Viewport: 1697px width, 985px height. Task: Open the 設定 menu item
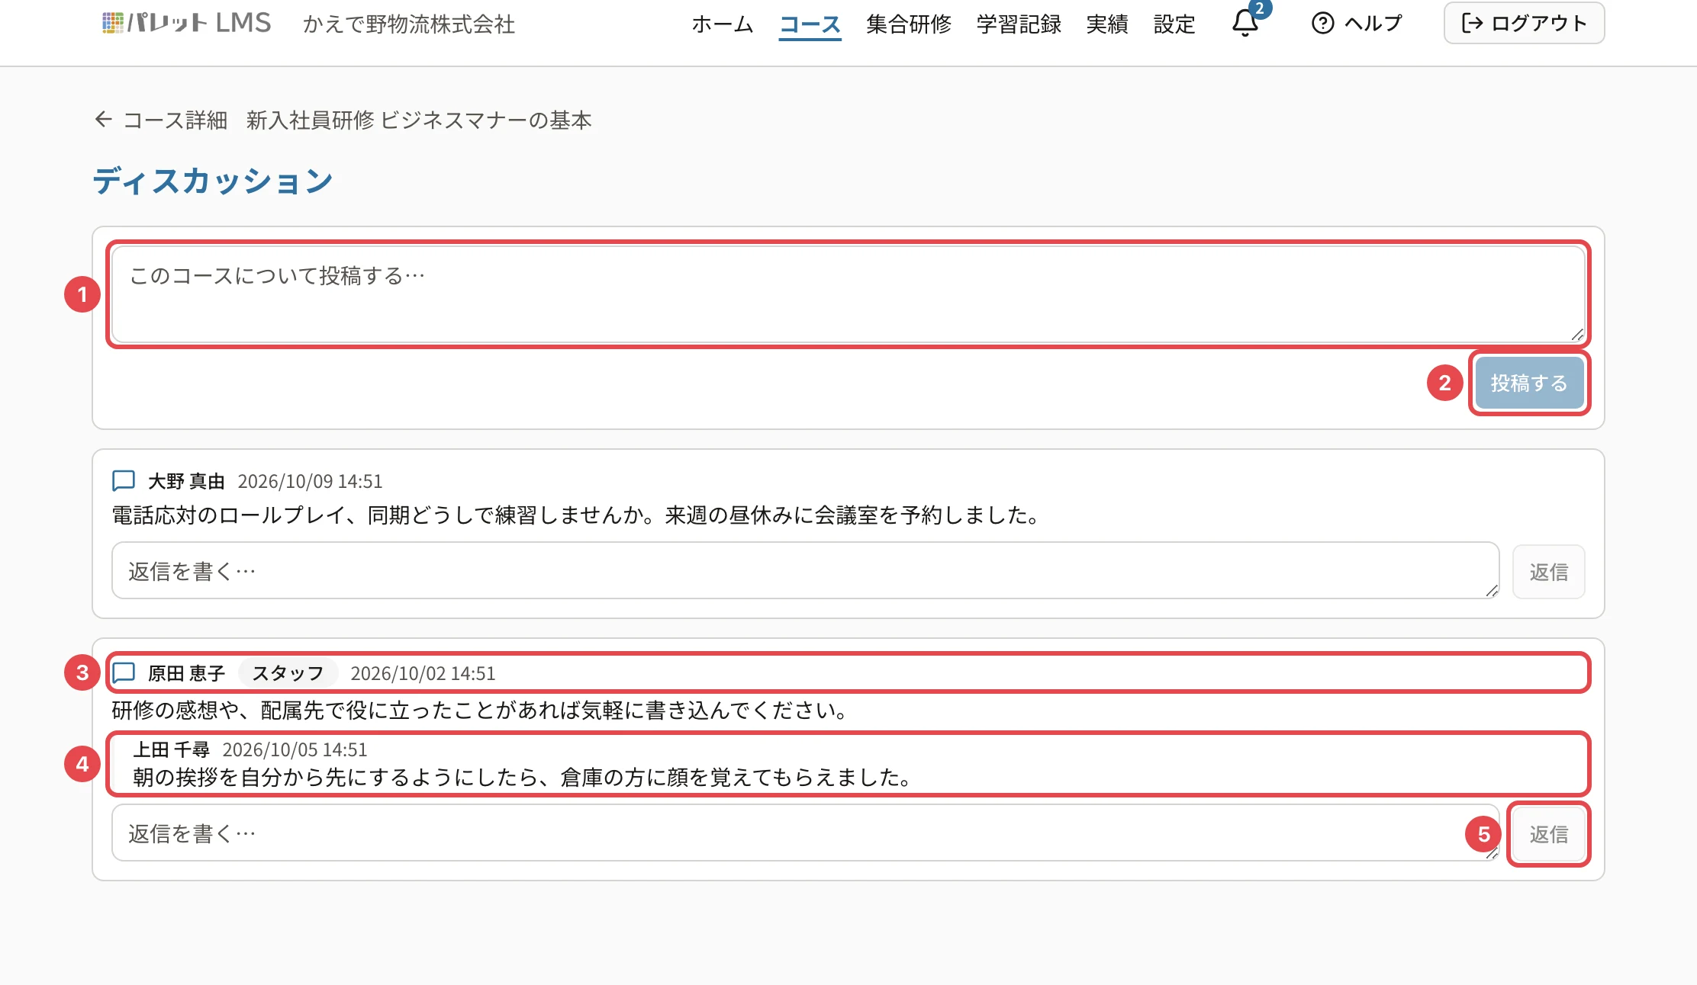[1174, 24]
